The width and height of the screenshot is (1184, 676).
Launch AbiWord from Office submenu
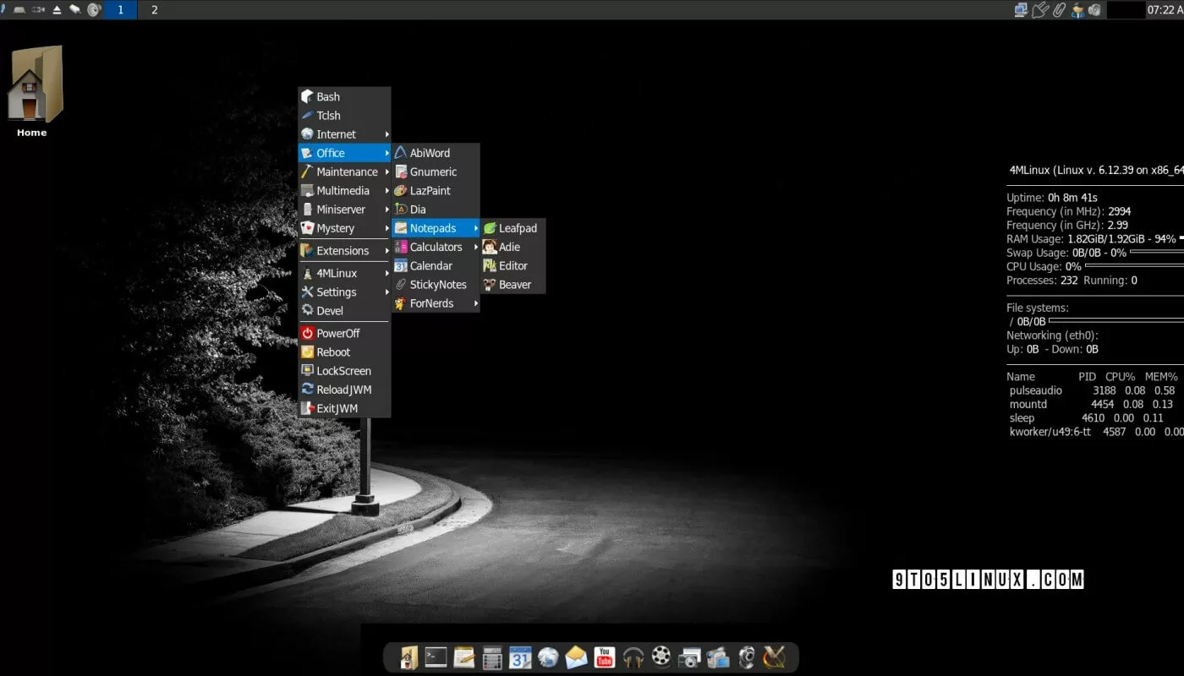[x=436, y=153]
